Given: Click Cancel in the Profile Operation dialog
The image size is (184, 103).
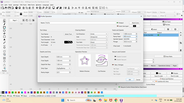Looking at the screenshot, I should (138, 80).
